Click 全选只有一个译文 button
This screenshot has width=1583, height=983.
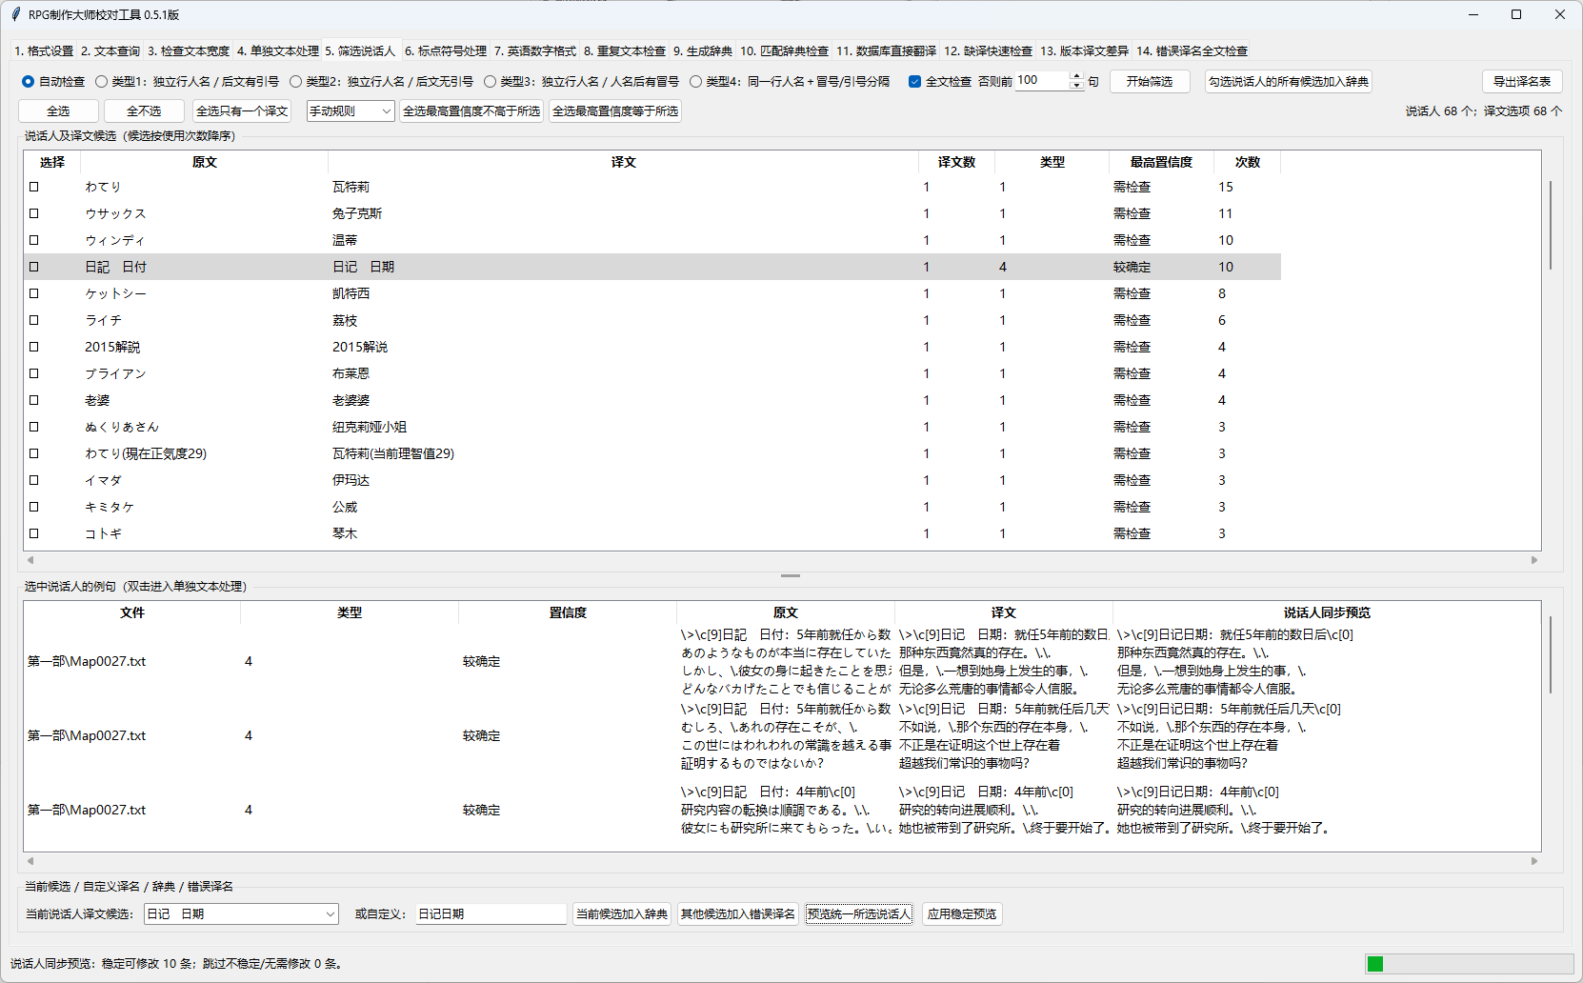point(242,111)
